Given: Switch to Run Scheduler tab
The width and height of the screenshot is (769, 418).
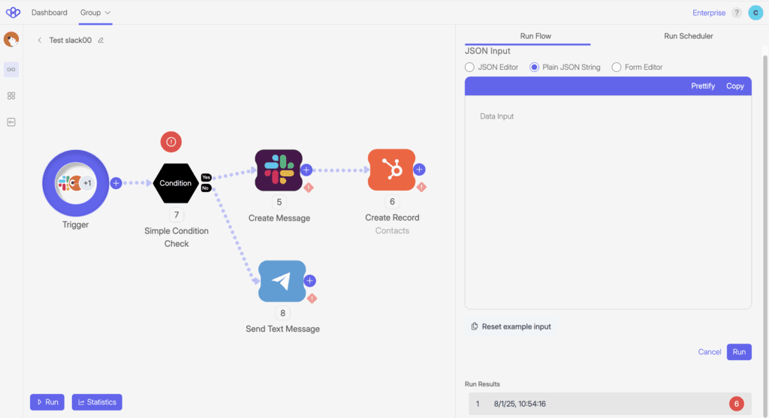Looking at the screenshot, I should 688,36.
